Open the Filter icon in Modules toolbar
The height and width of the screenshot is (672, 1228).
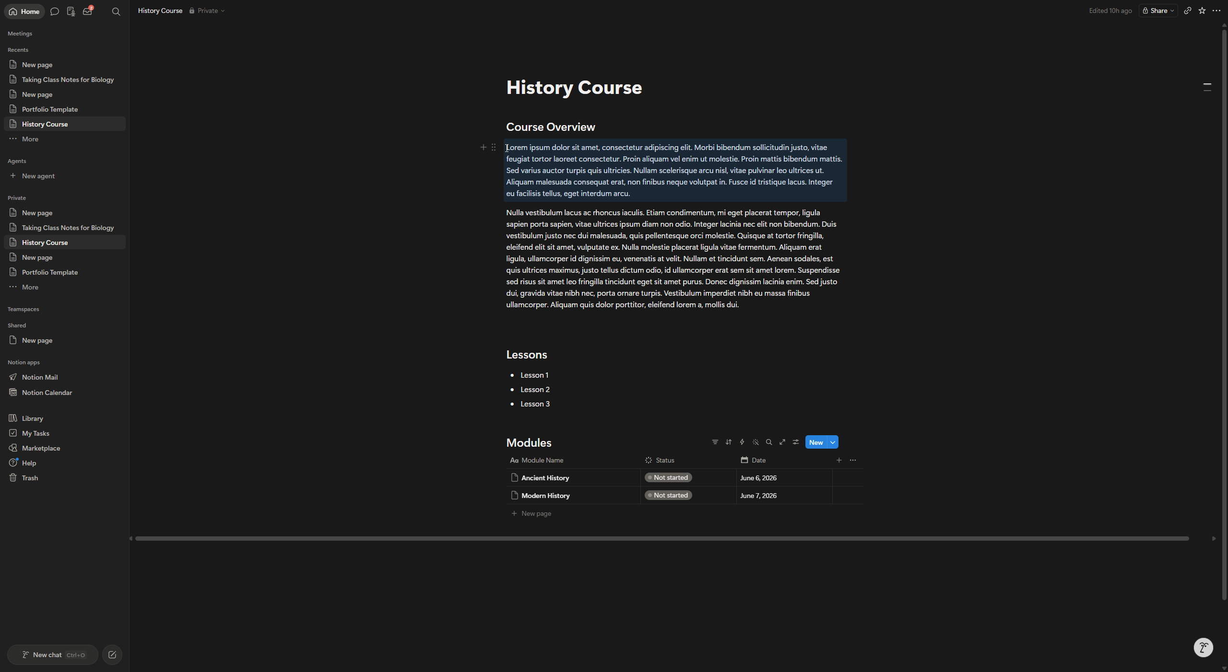click(x=715, y=442)
